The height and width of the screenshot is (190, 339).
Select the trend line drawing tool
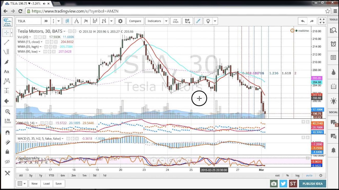[7, 42]
